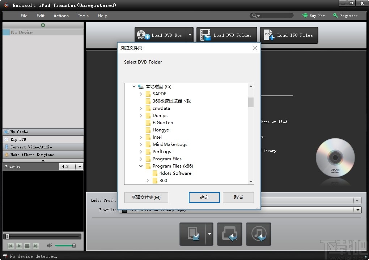Click the Load DVD Folder icon
The image size is (369, 260).
click(205, 35)
